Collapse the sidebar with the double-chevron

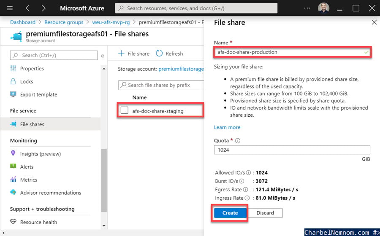point(103,56)
